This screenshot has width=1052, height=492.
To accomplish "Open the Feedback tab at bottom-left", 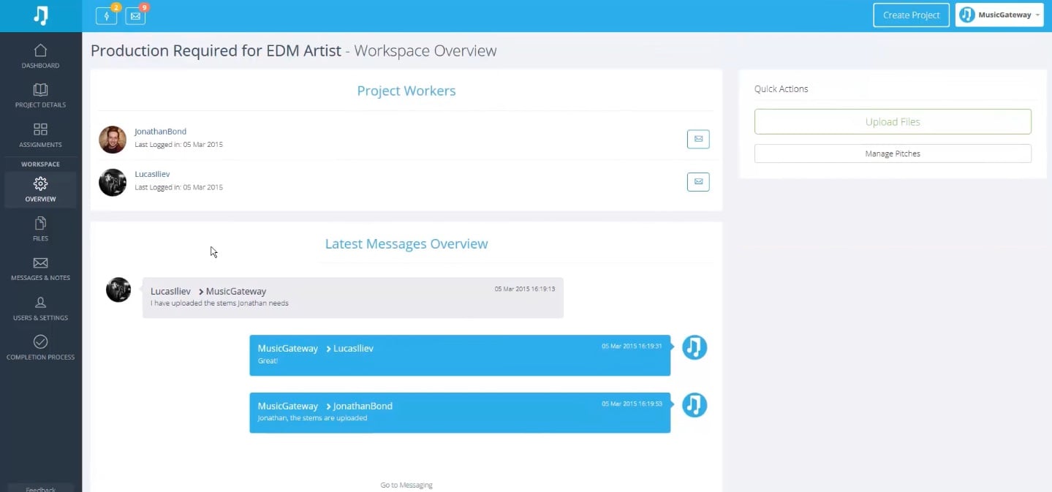I will pos(41,488).
